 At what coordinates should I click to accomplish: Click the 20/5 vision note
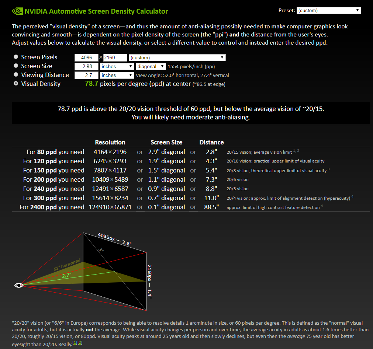pos(237,189)
